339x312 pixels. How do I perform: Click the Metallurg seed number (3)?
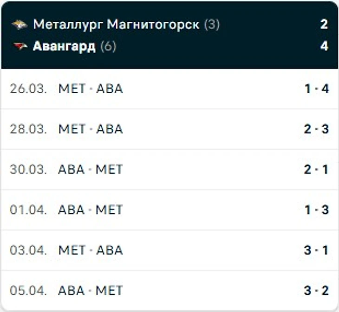click(x=212, y=25)
